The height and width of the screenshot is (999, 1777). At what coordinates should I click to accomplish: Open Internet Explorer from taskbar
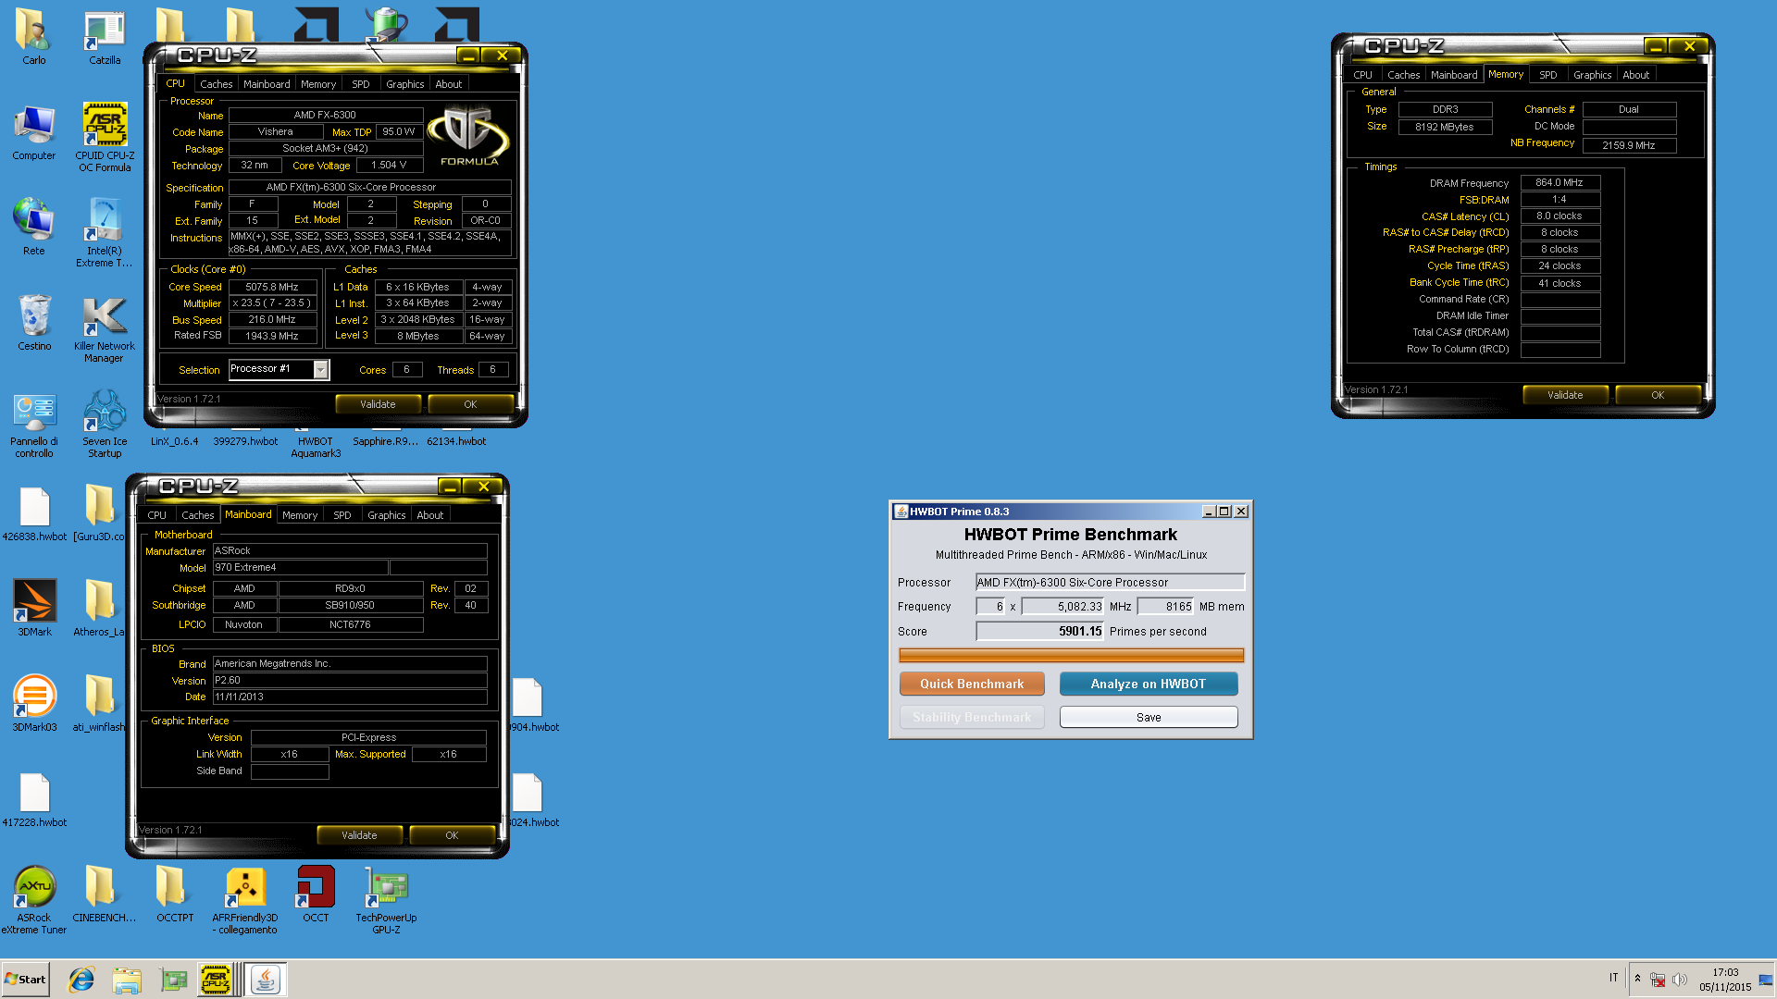tap(81, 980)
